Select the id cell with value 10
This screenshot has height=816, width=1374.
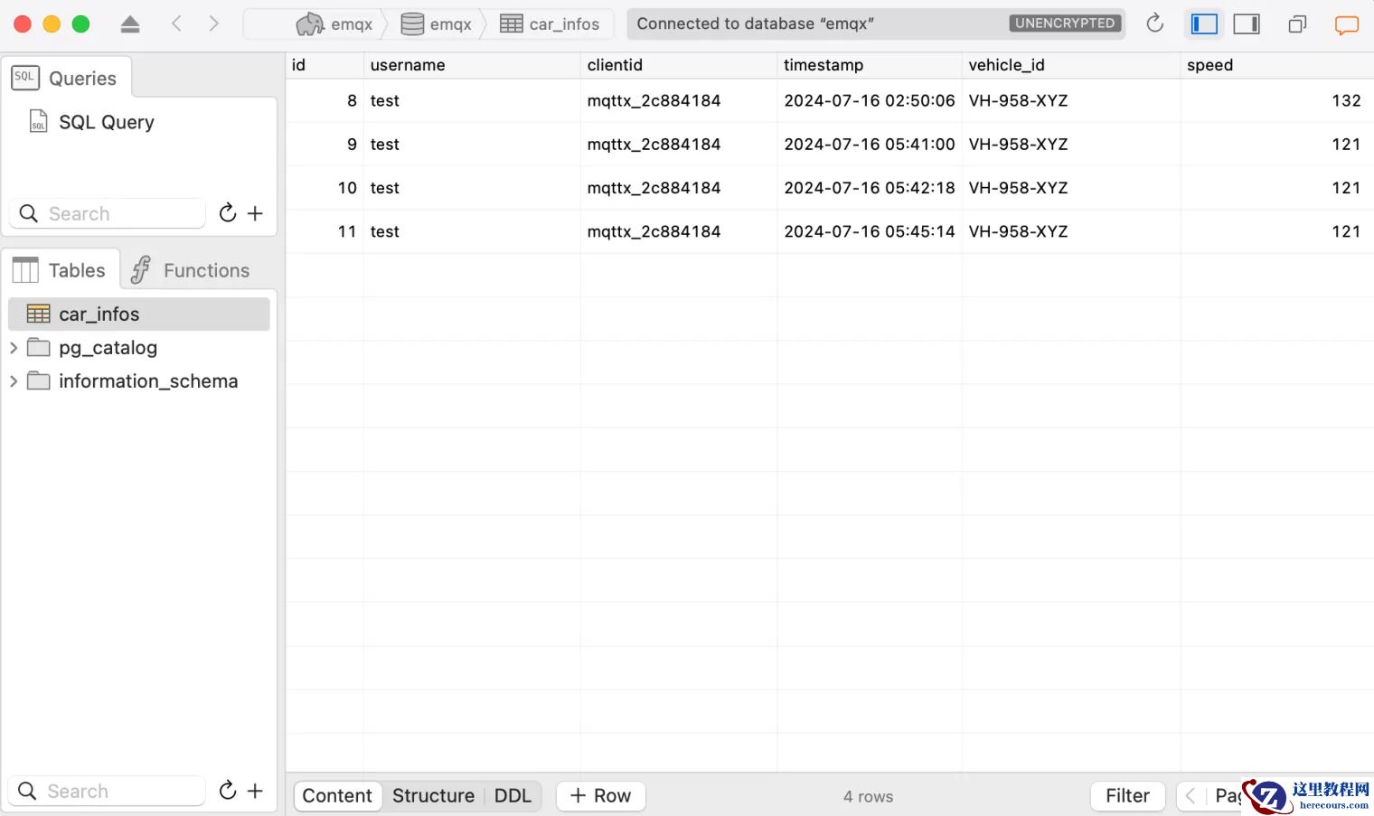click(x=325, y=188)
